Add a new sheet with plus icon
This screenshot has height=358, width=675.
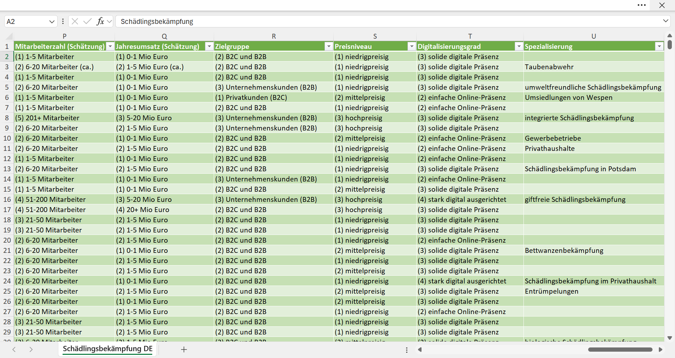click(x=184, y=350)
